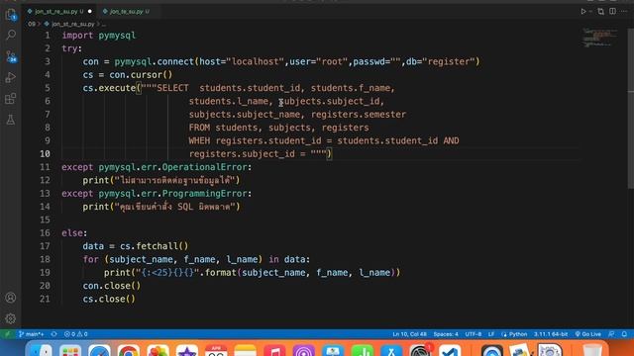Open the Numbers app from the Dock
The height and width of the screenshot is (356, 634).
click(x=362, y=350)
